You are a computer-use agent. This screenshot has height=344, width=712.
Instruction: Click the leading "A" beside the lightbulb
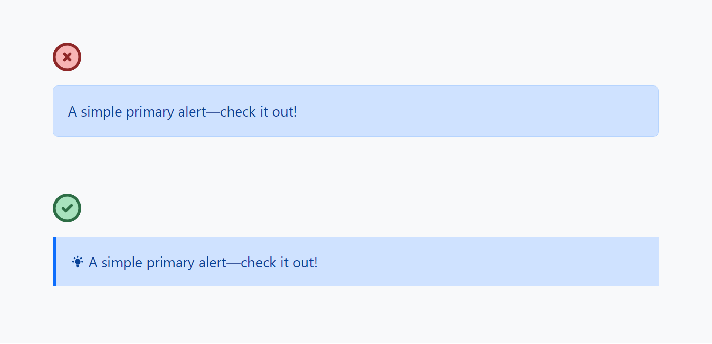pyautogui.click(x=93, y=263)
